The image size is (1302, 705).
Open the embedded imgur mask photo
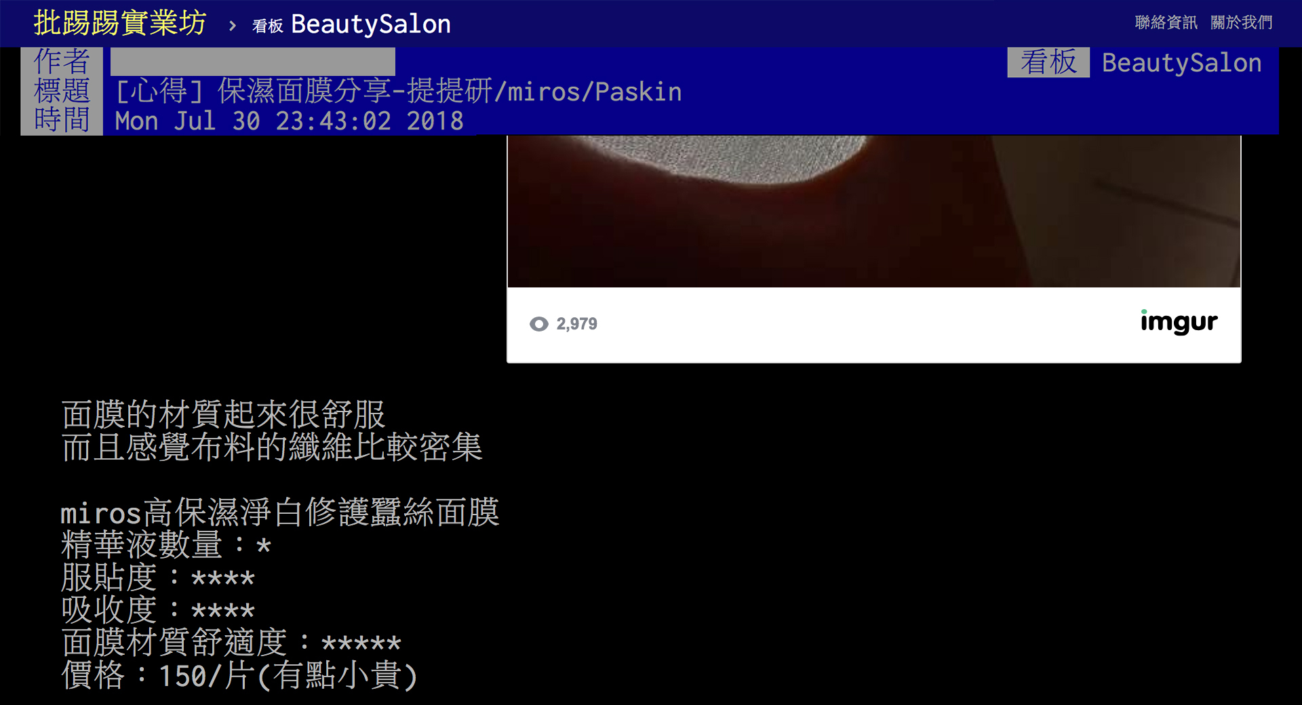(873, 211)
